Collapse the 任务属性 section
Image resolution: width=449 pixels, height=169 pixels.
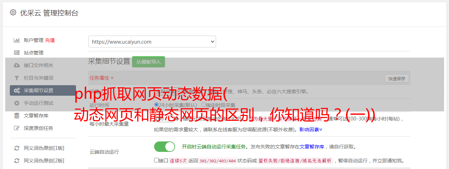pos(102,78)
